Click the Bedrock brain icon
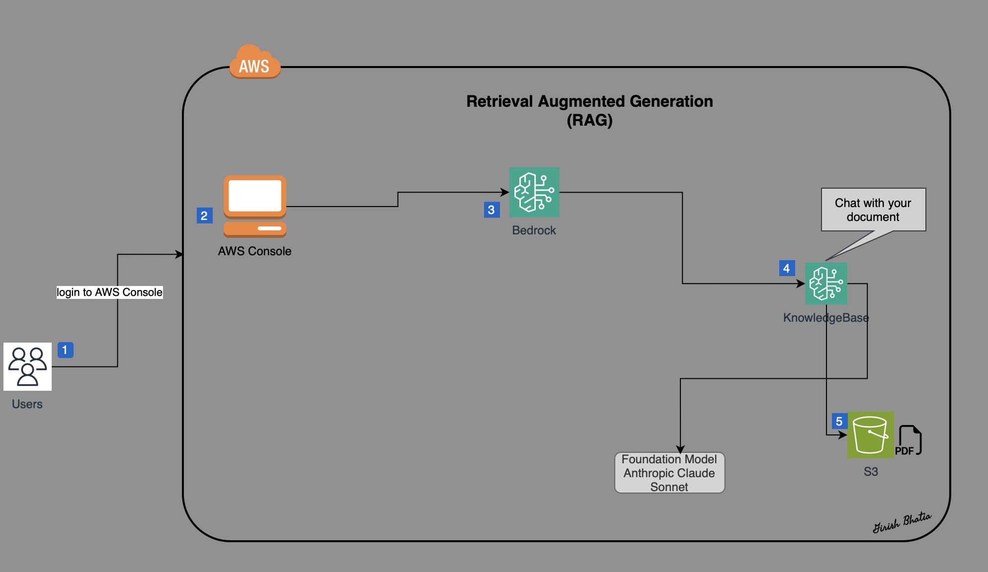Viewport: 988px width, 572px height. click(x=534, y=192)
